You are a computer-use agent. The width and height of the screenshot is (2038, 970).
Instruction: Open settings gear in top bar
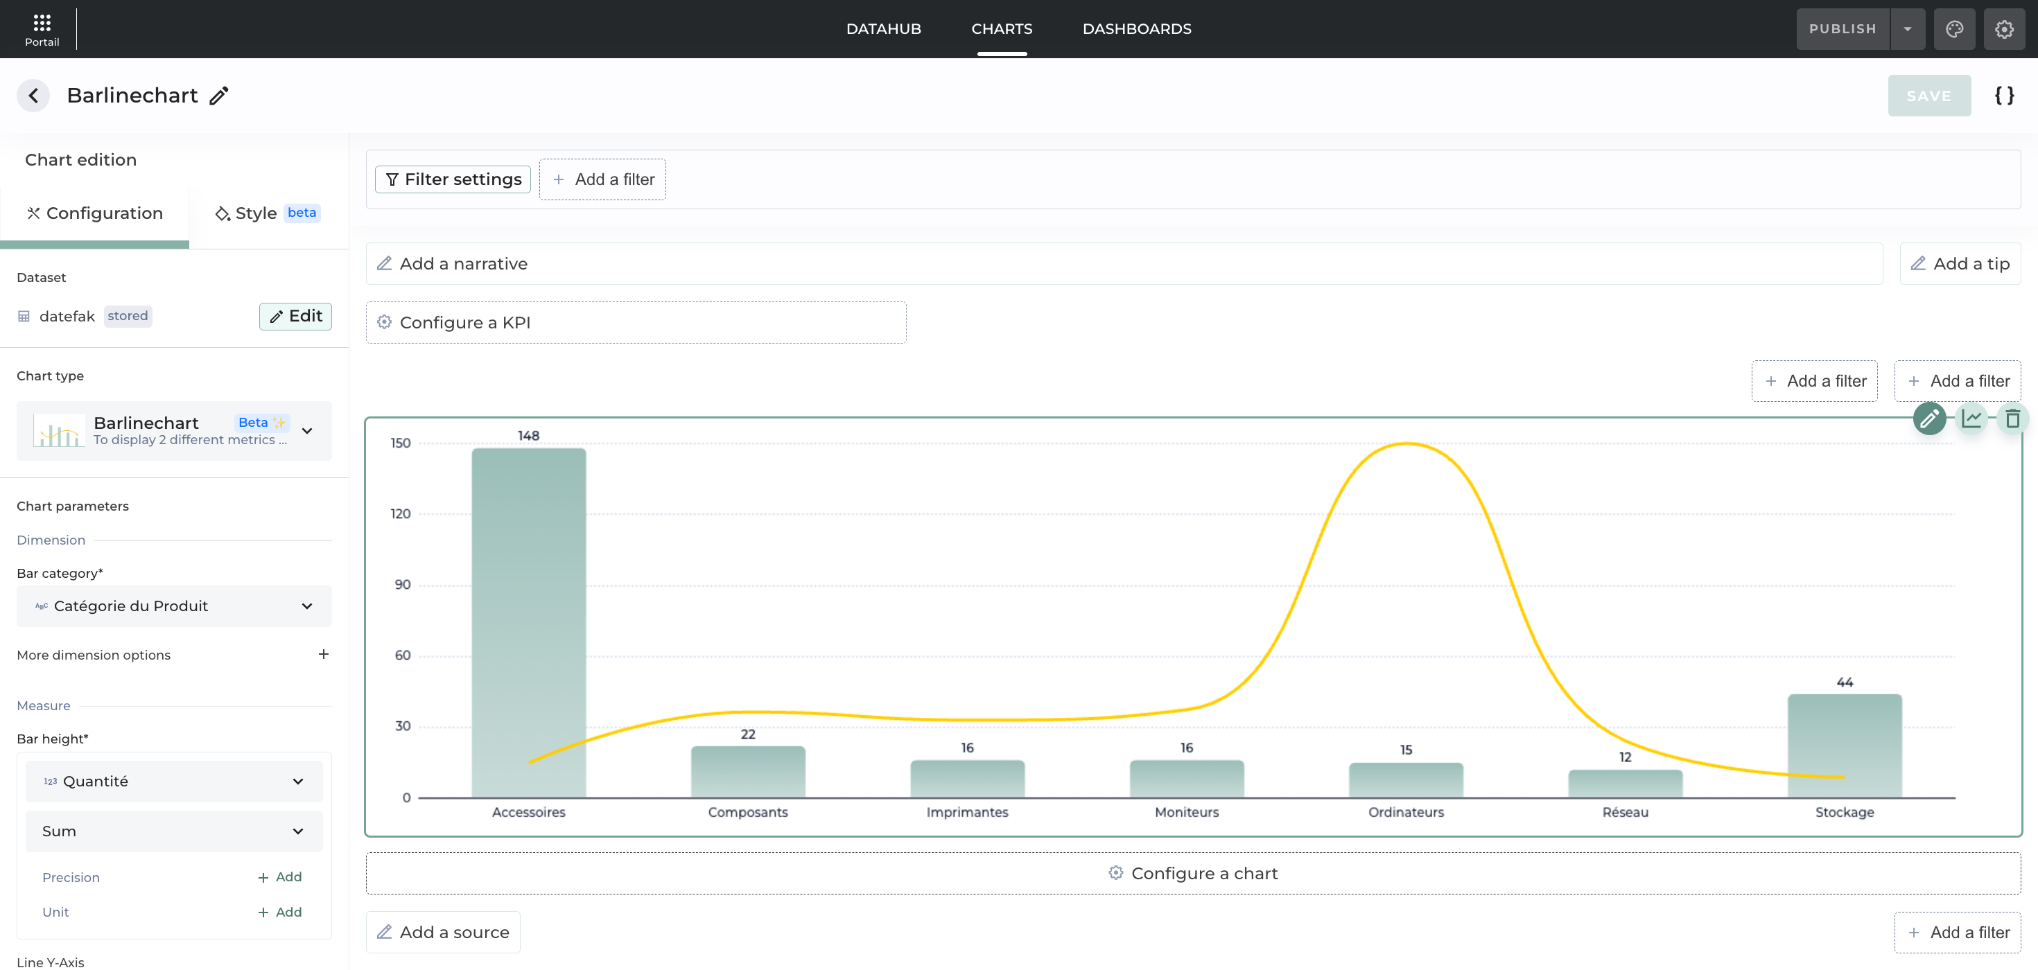2004,29
